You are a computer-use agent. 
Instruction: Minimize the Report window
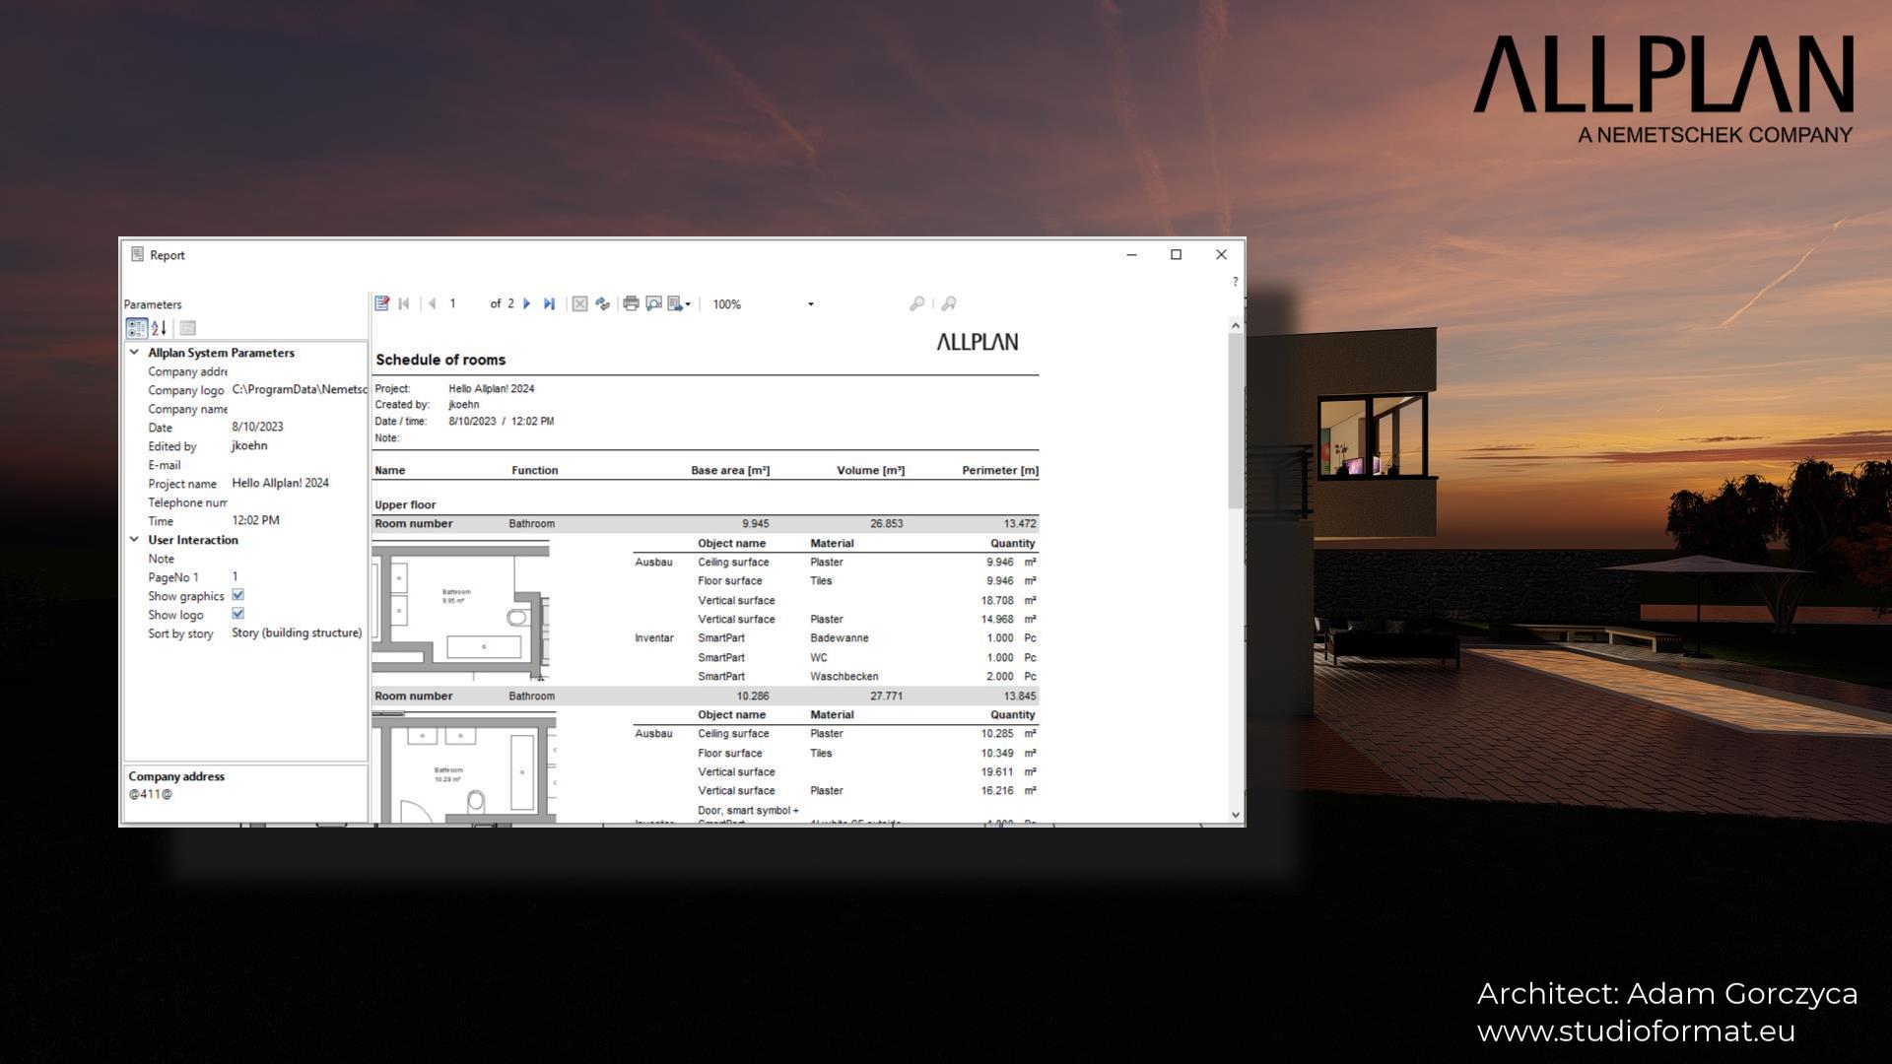coord(1131,254)
